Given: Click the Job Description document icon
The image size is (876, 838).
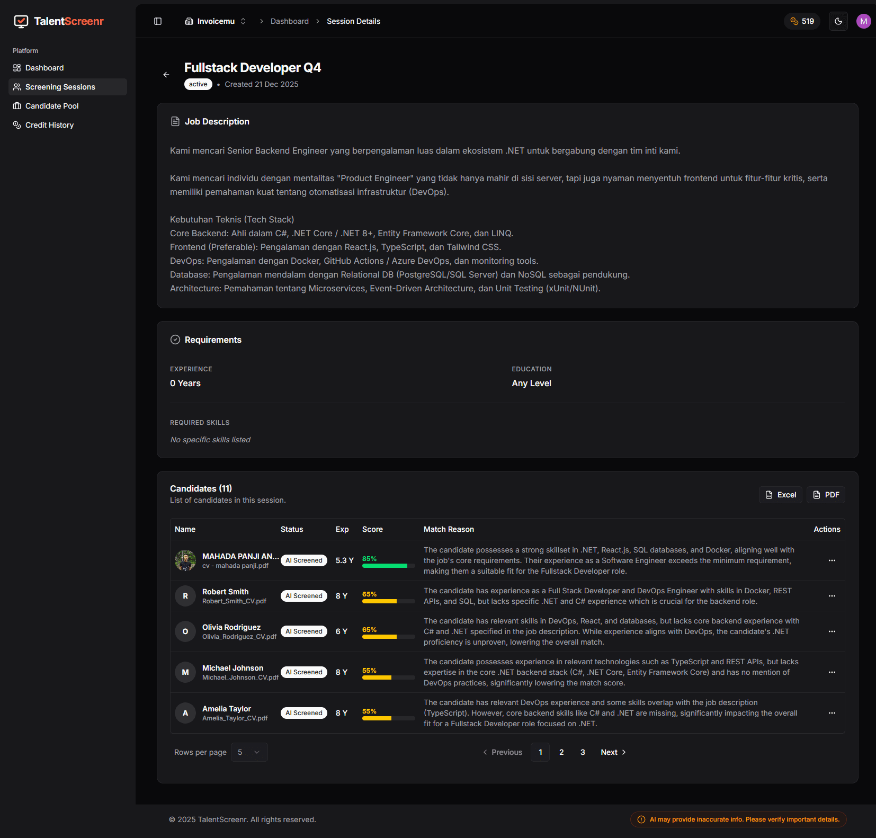Looking at the screenshot, I should point(175,121).
